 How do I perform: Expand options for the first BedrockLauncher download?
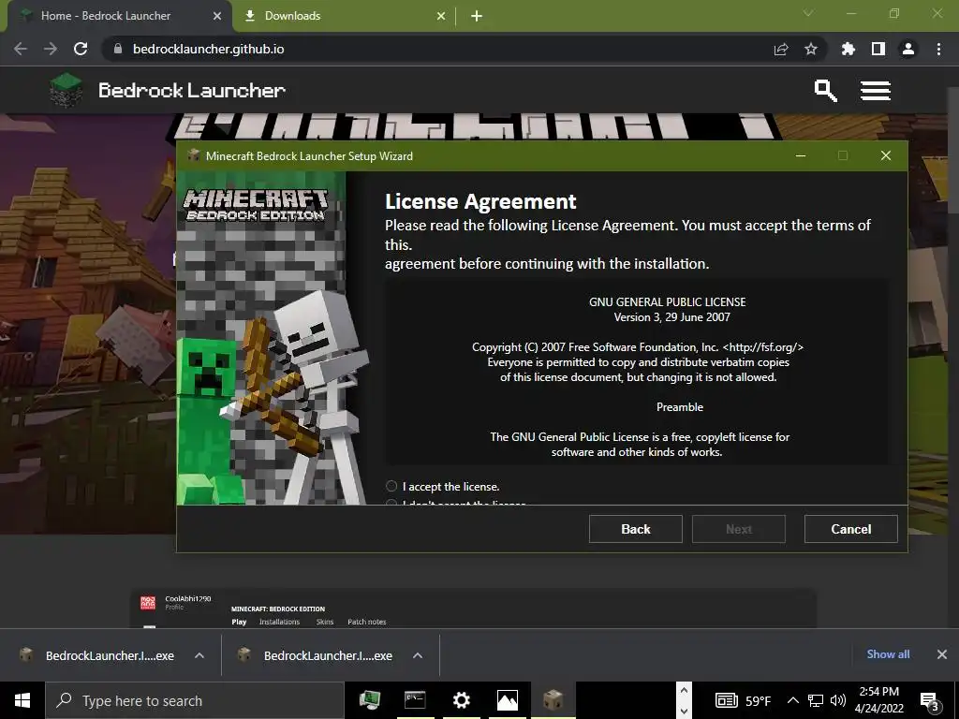(199, 655)
